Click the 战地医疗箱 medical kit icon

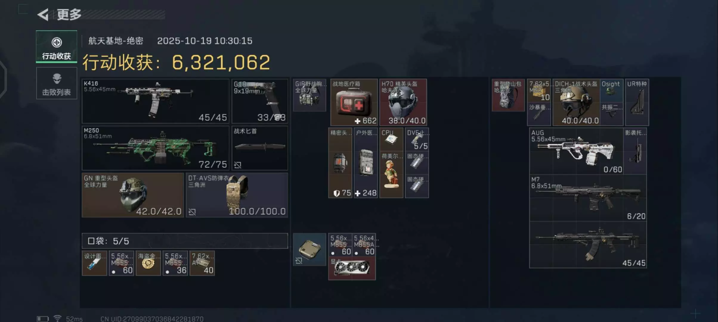[354, 102]
